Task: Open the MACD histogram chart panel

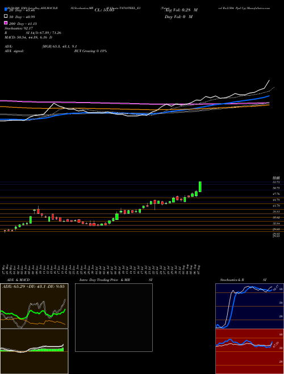Action: coord(34,351)
